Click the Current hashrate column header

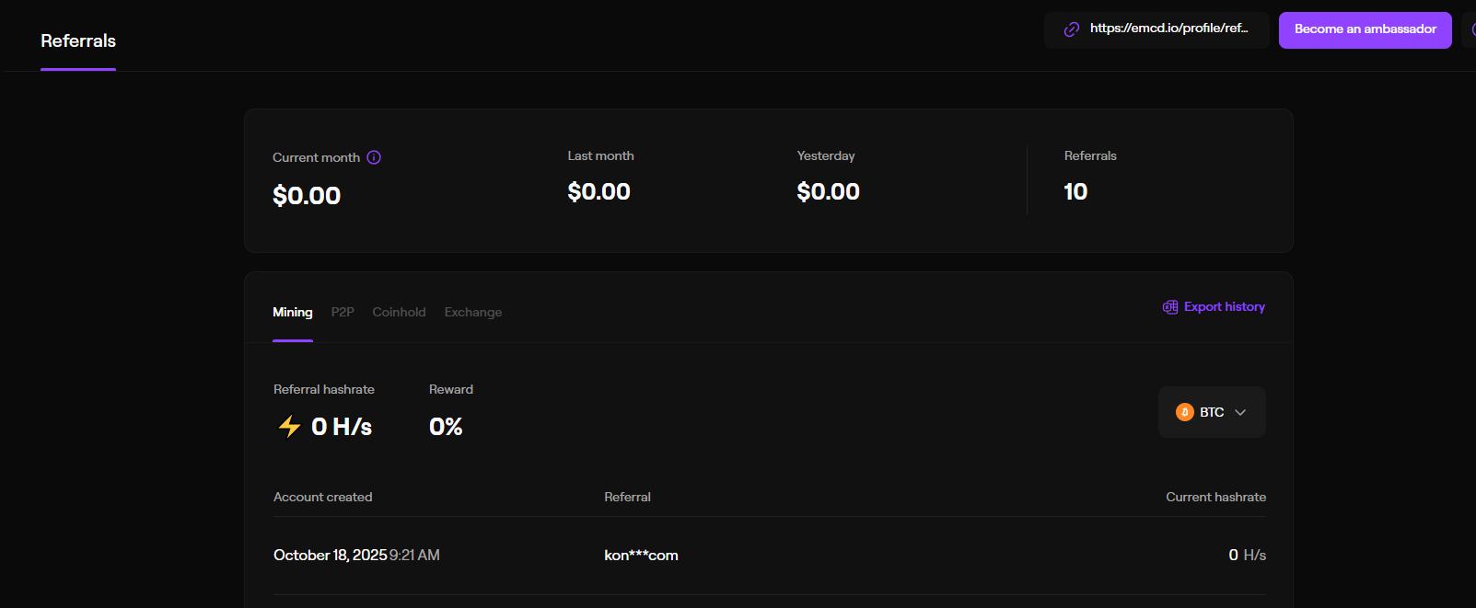coord(1215,498)
